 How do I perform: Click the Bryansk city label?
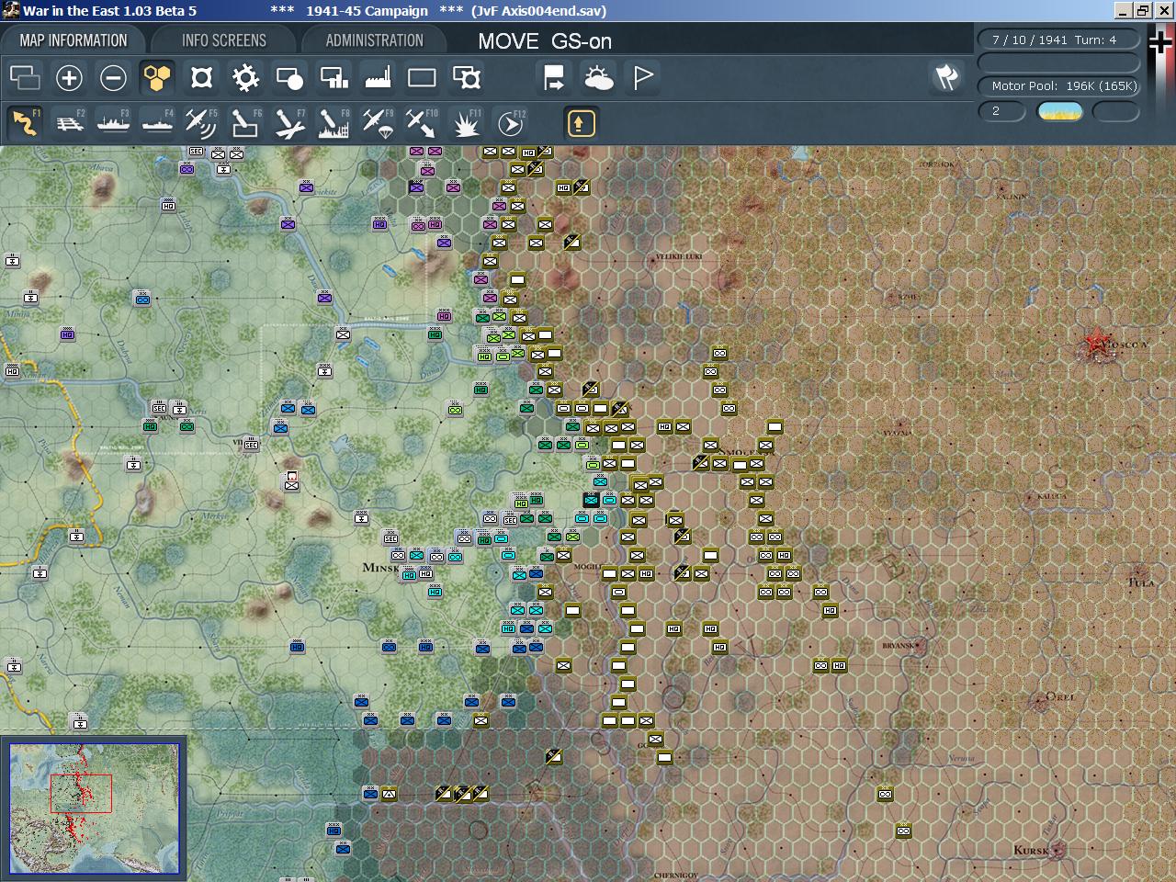point(898,646)
